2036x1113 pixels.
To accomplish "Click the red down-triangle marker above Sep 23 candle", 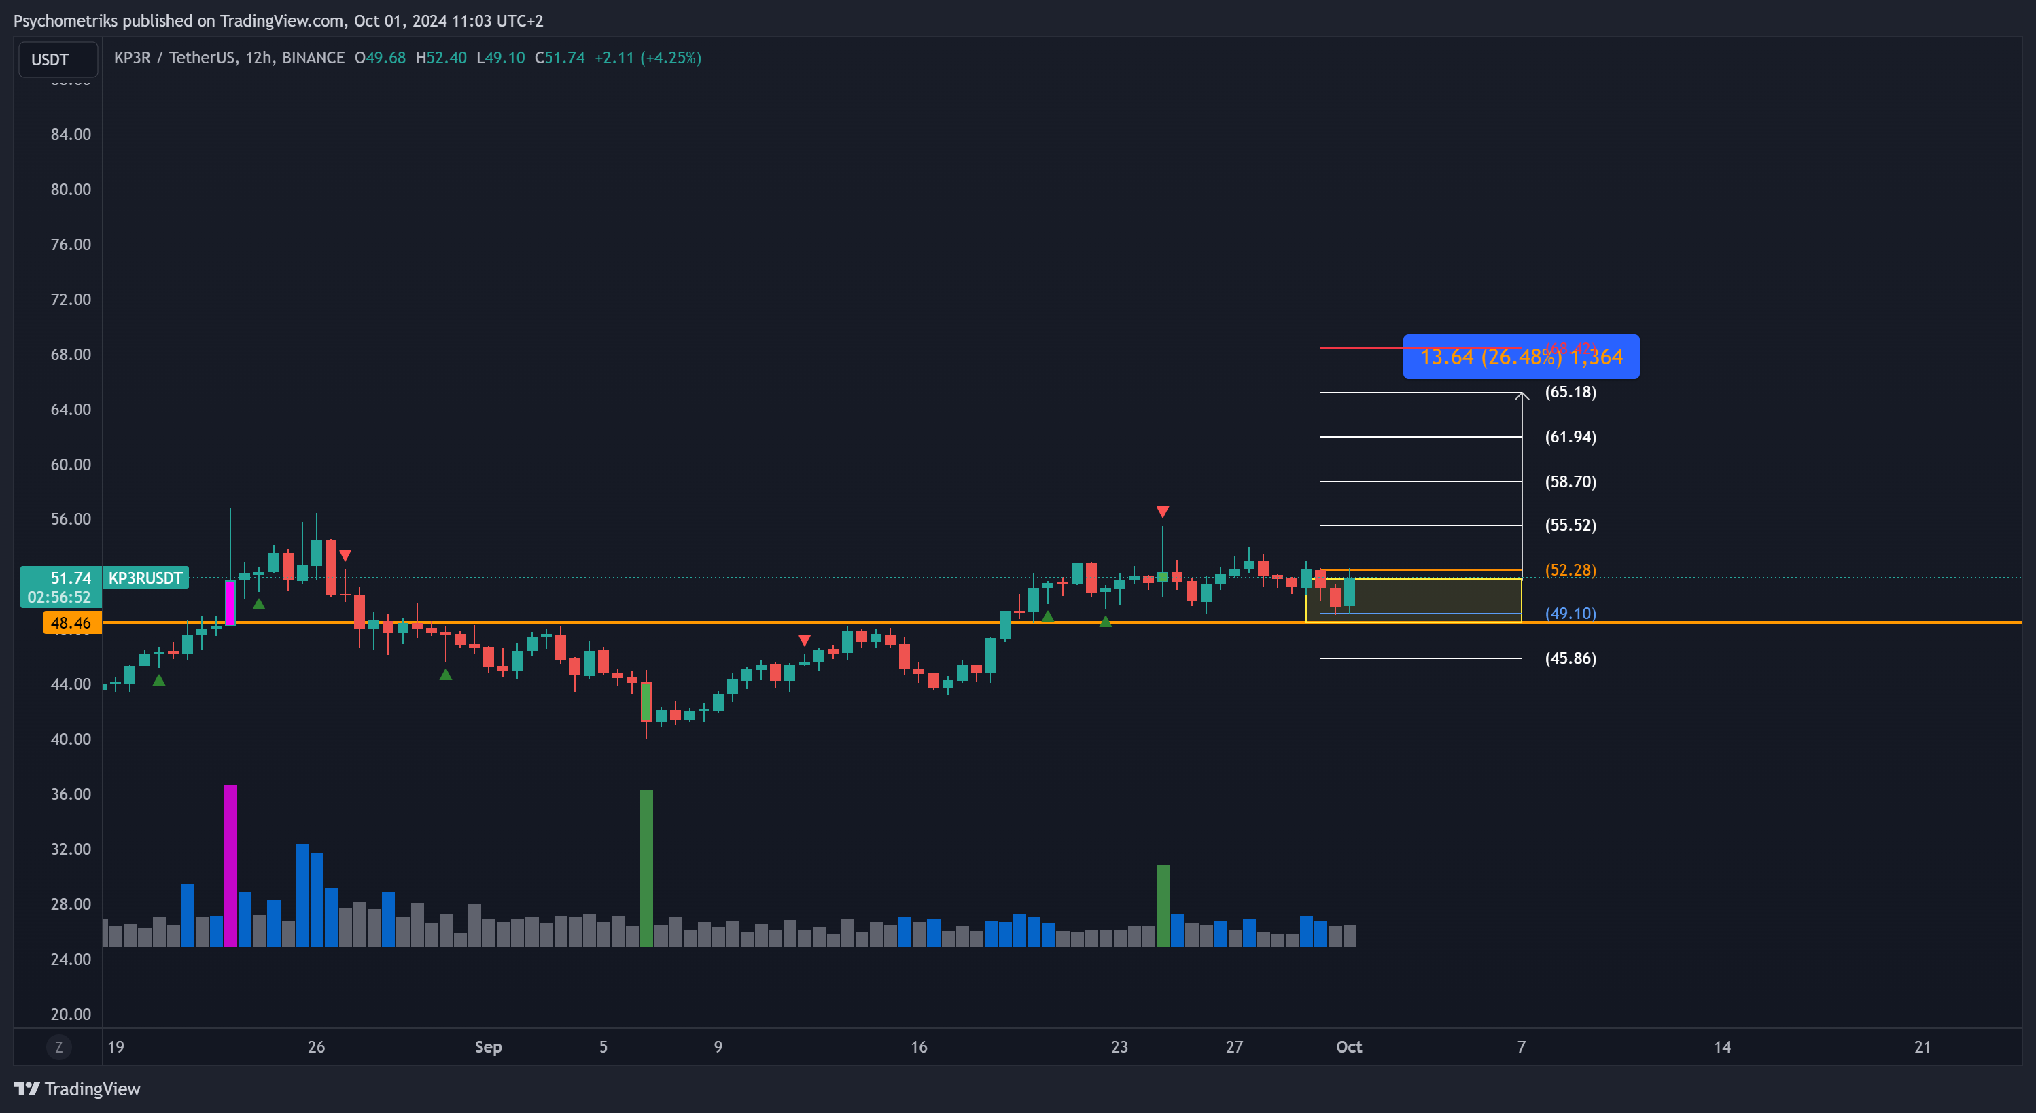I will click(1163, 512).
